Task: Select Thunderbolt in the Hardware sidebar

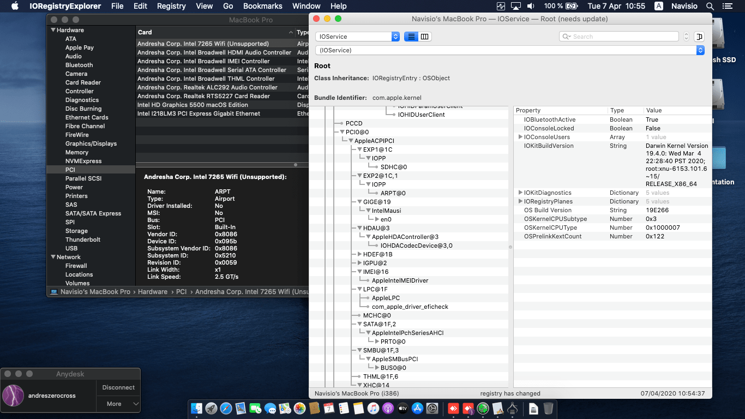Action: click(x=83, y=240)
